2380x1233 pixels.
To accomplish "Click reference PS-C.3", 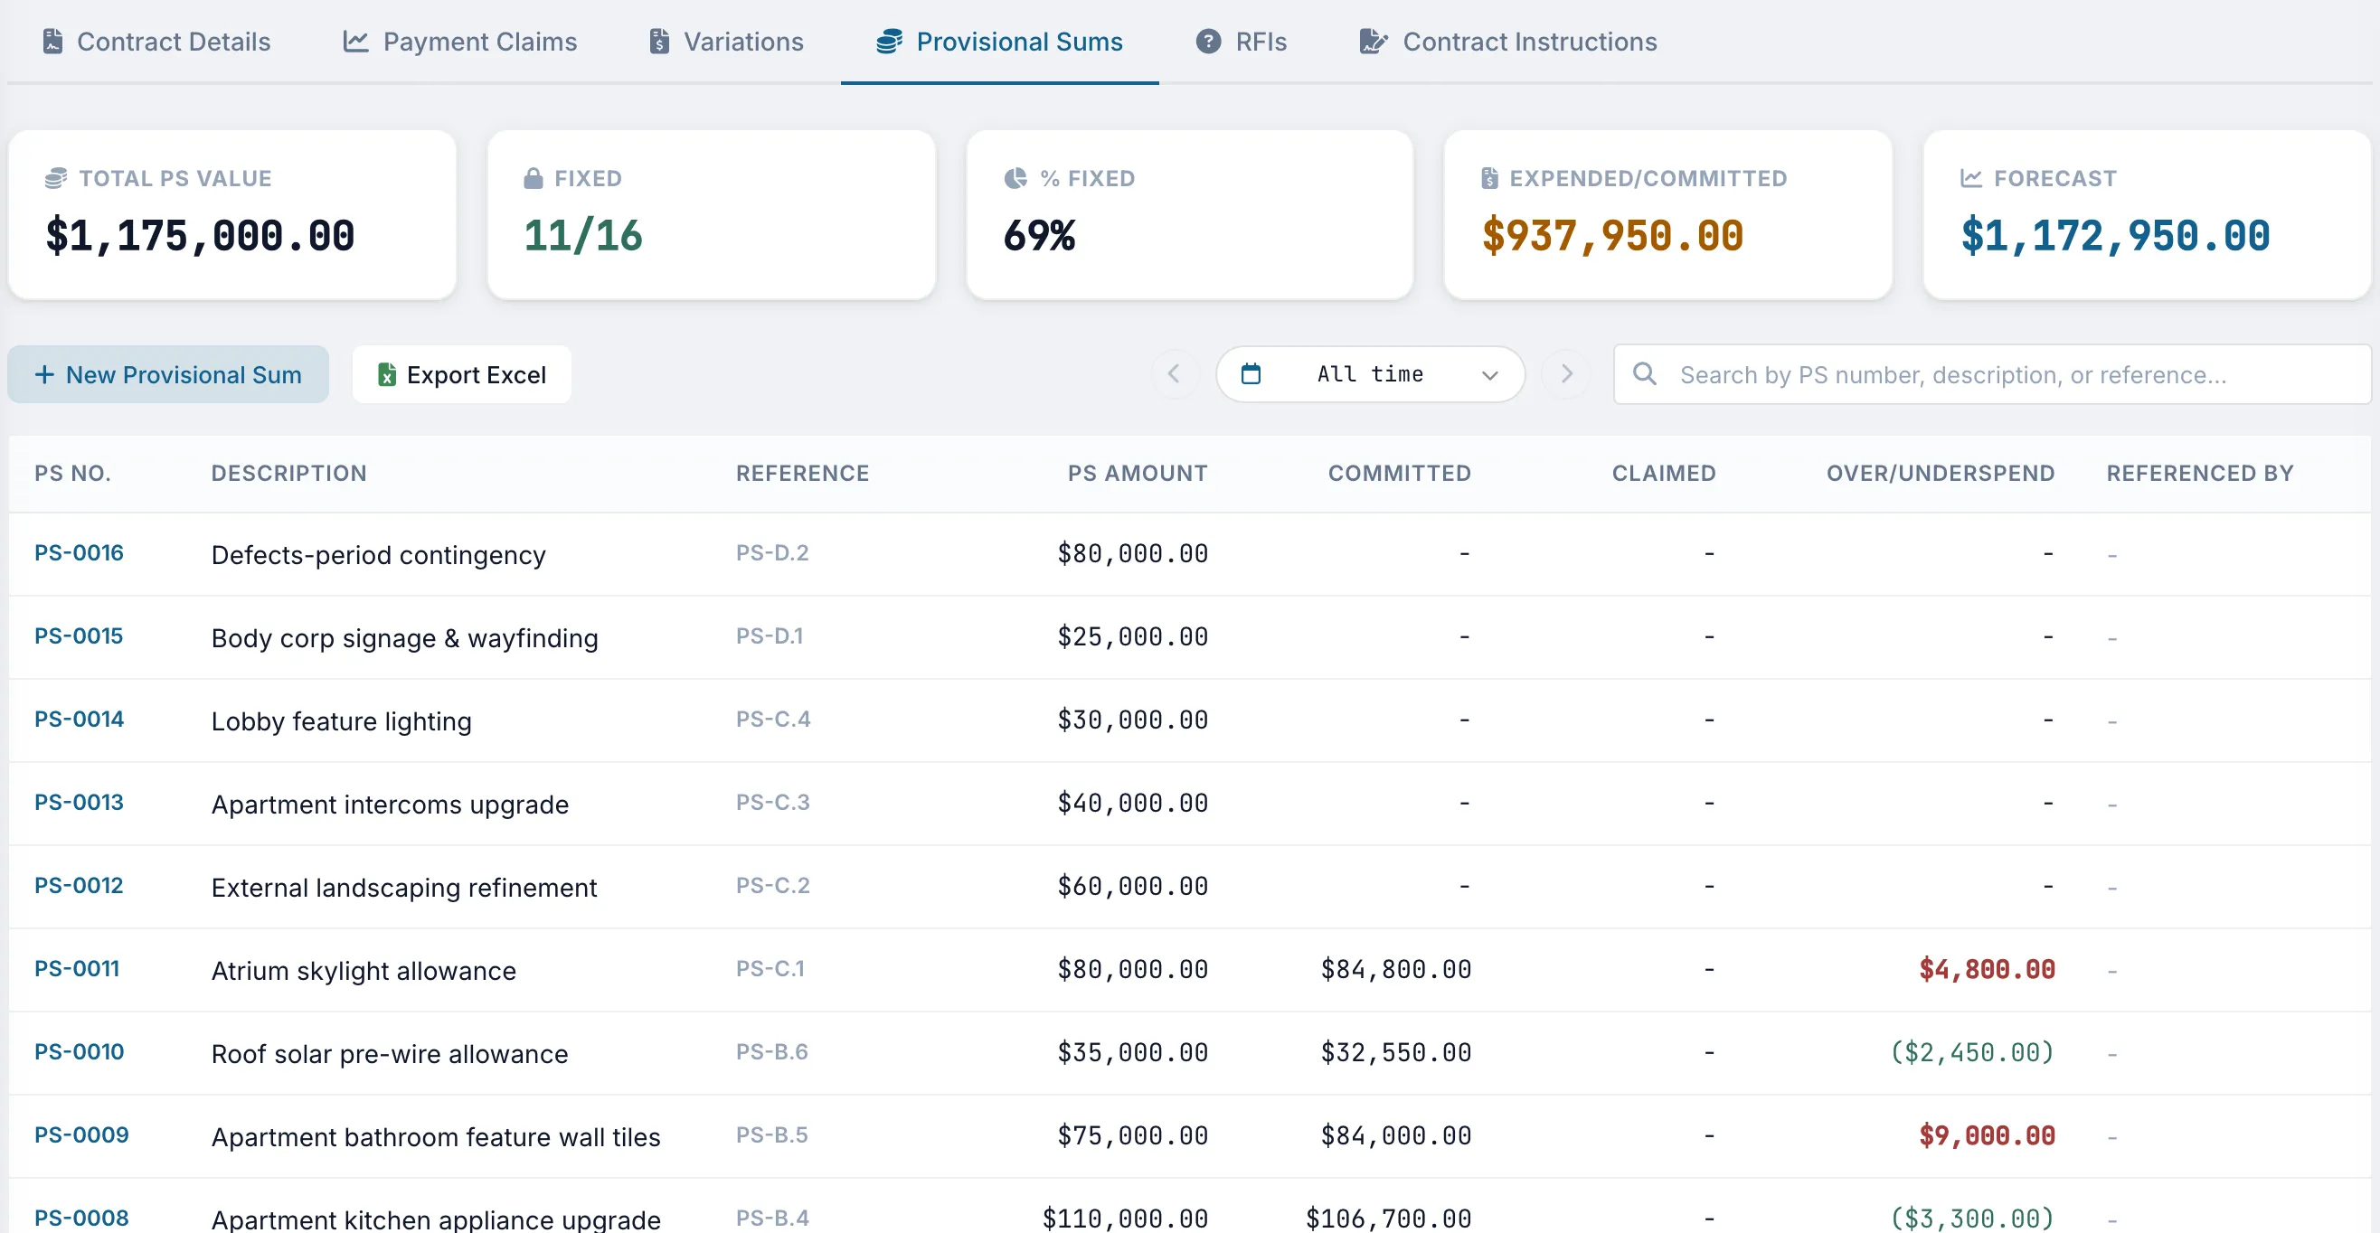I will tap(772, 802).
